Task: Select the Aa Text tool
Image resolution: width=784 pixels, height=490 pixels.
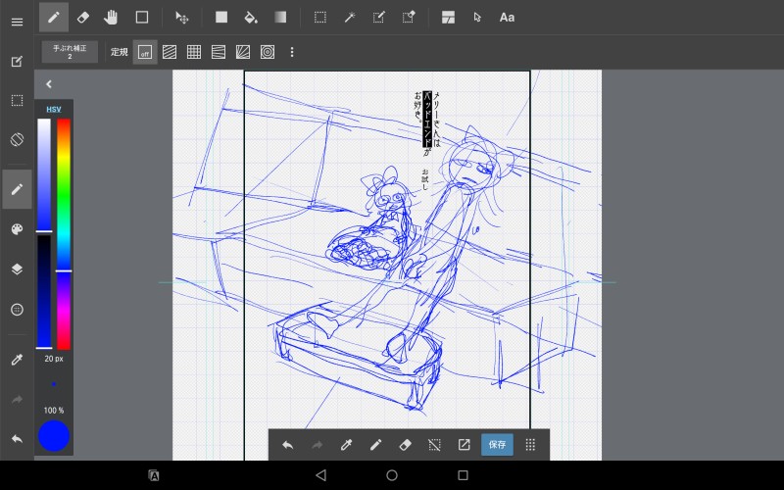Action: click(507, 18)
